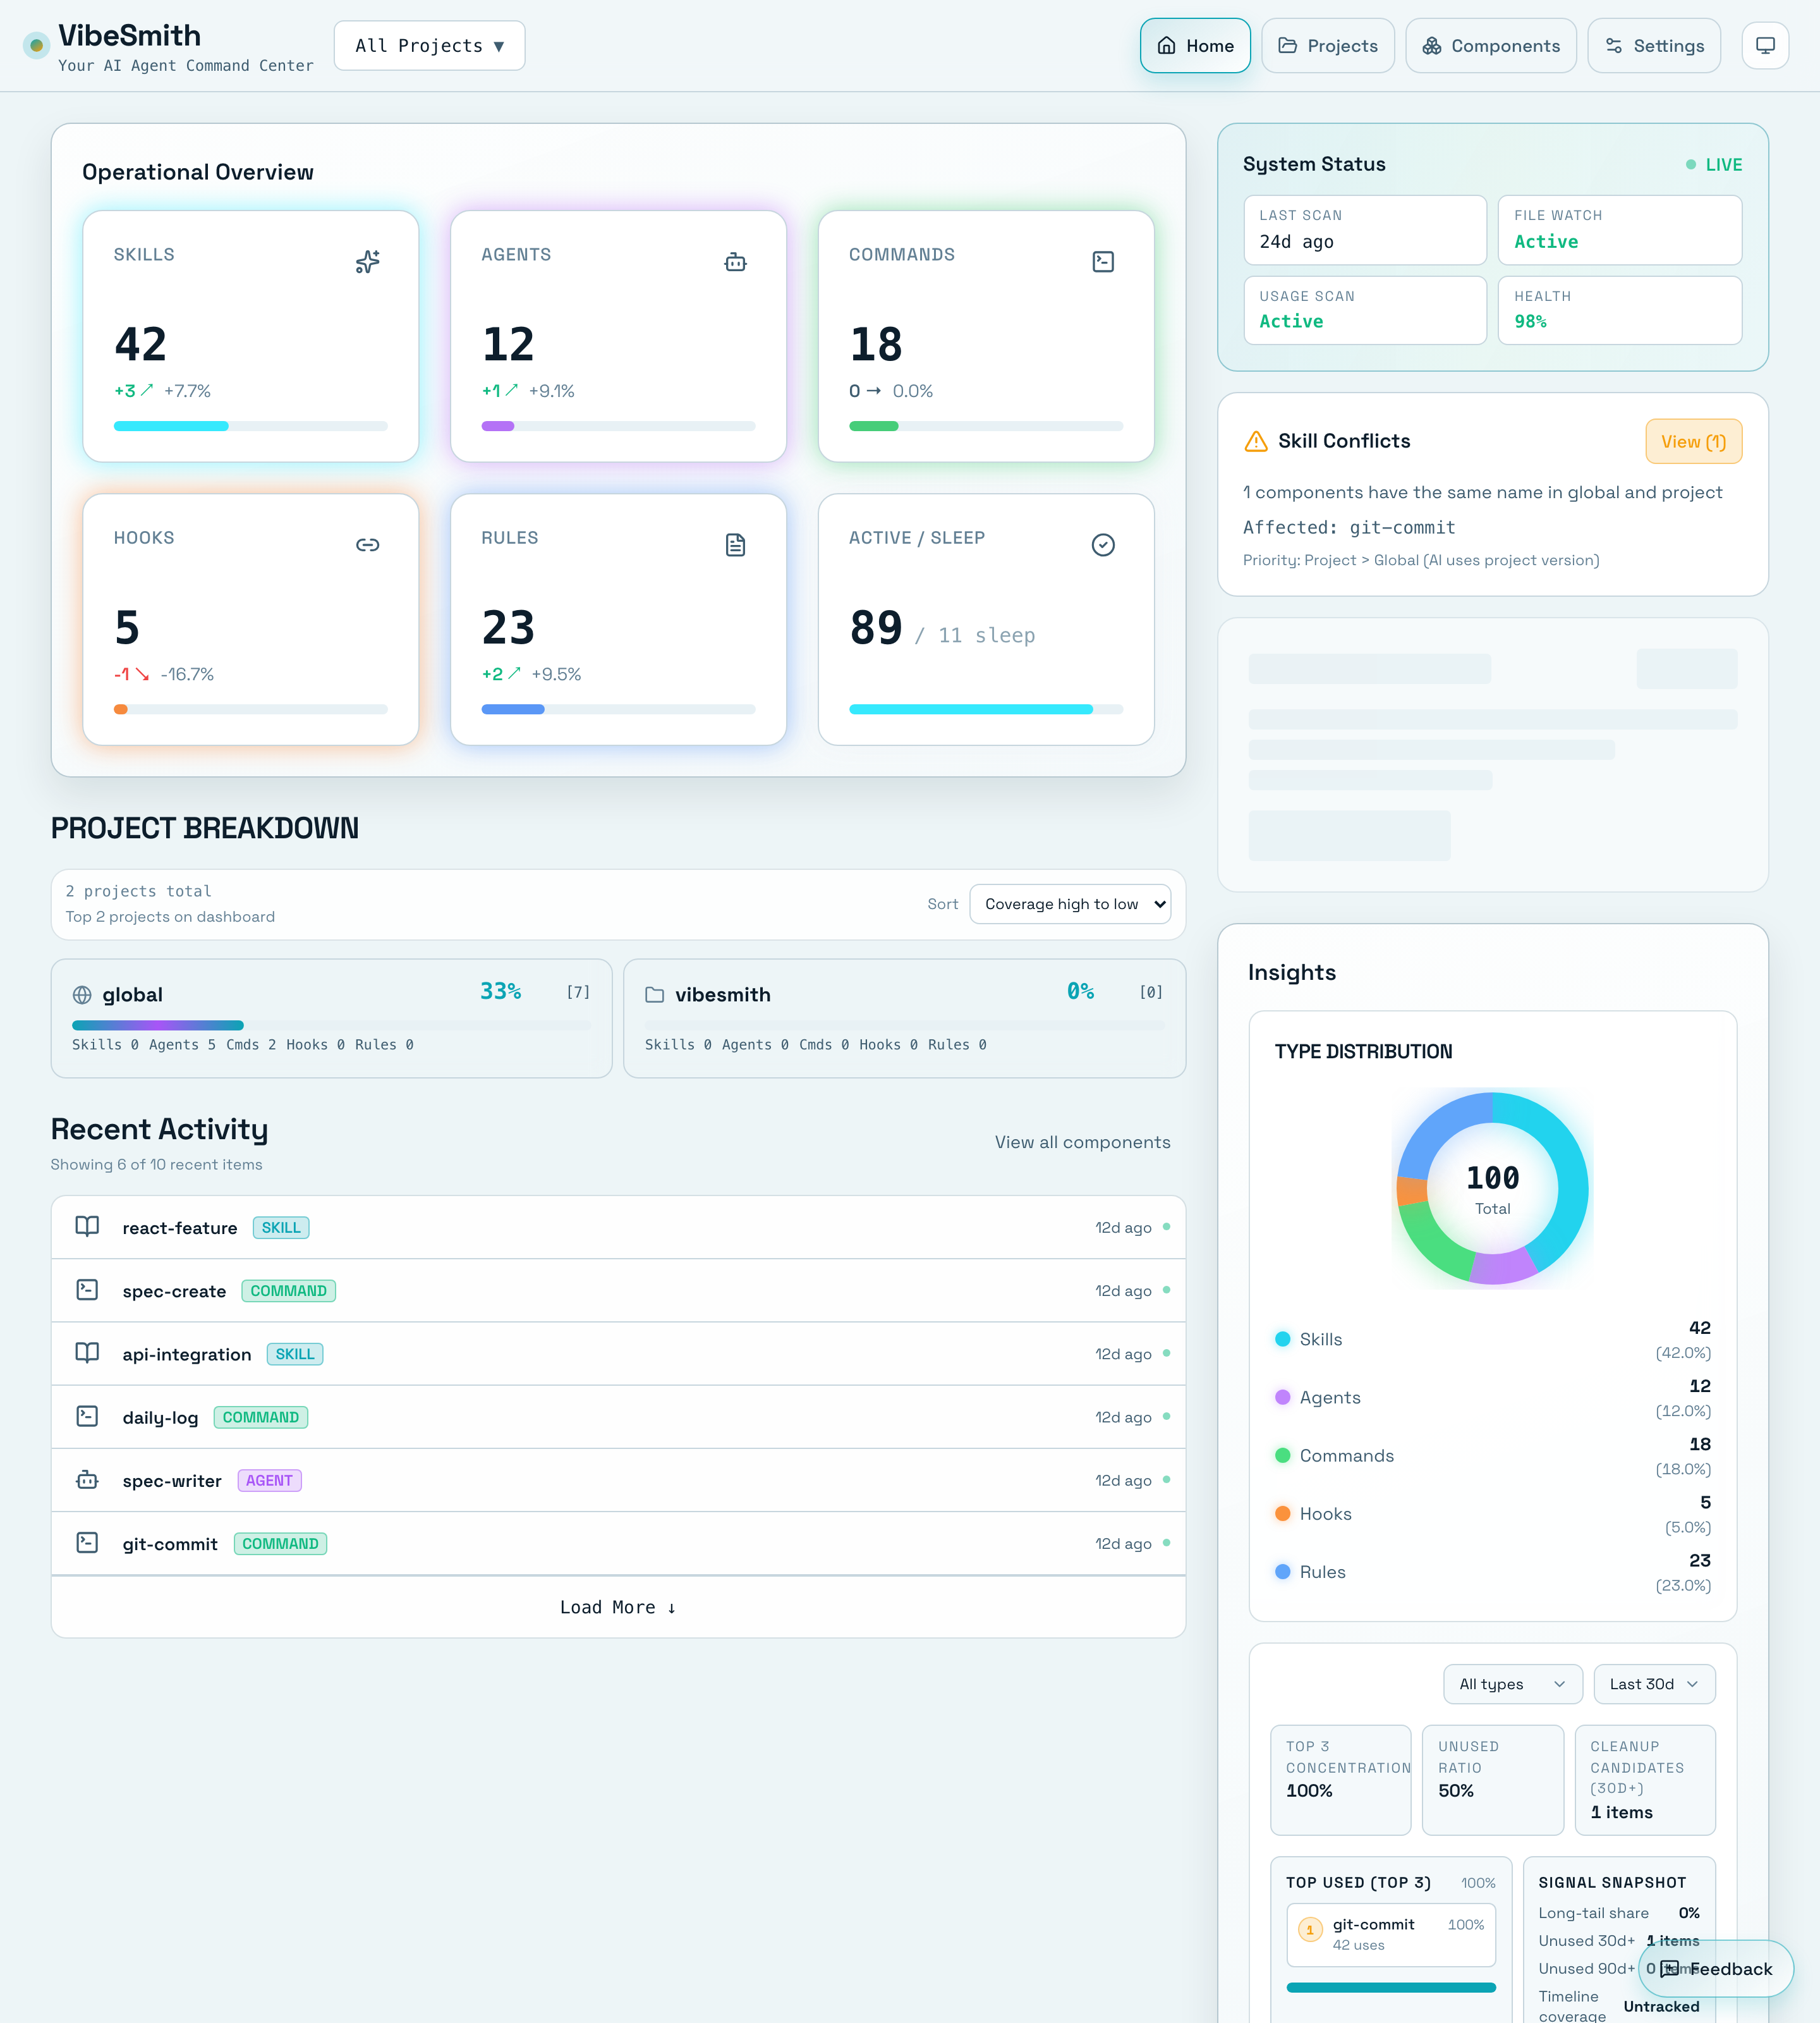
Task: Open the Last 30d period dropdown
Action: tap(1653, 1684)
